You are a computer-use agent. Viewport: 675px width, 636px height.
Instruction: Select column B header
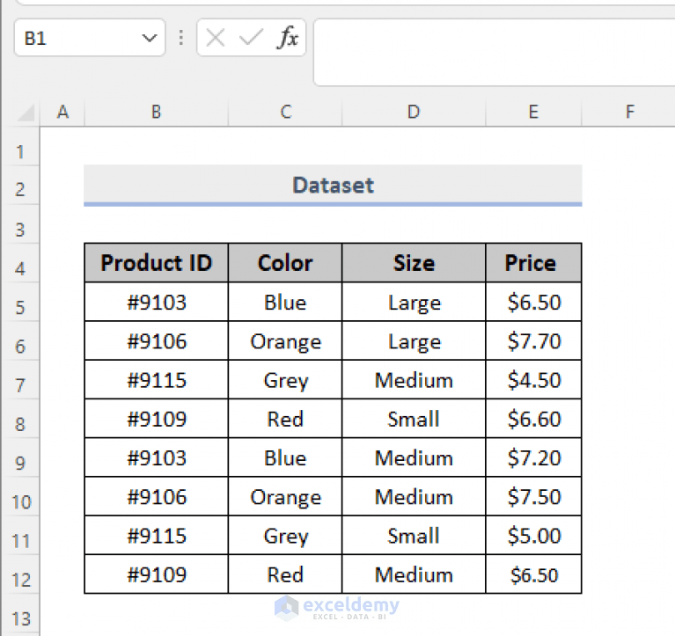point(157,112)
